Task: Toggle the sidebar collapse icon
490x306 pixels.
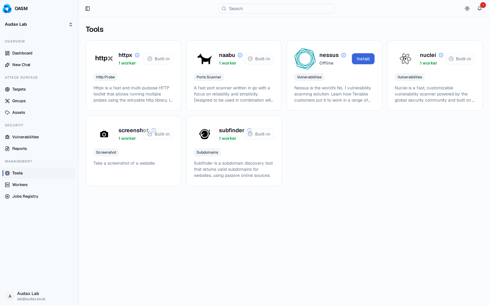Action: [x=88, y=9]
